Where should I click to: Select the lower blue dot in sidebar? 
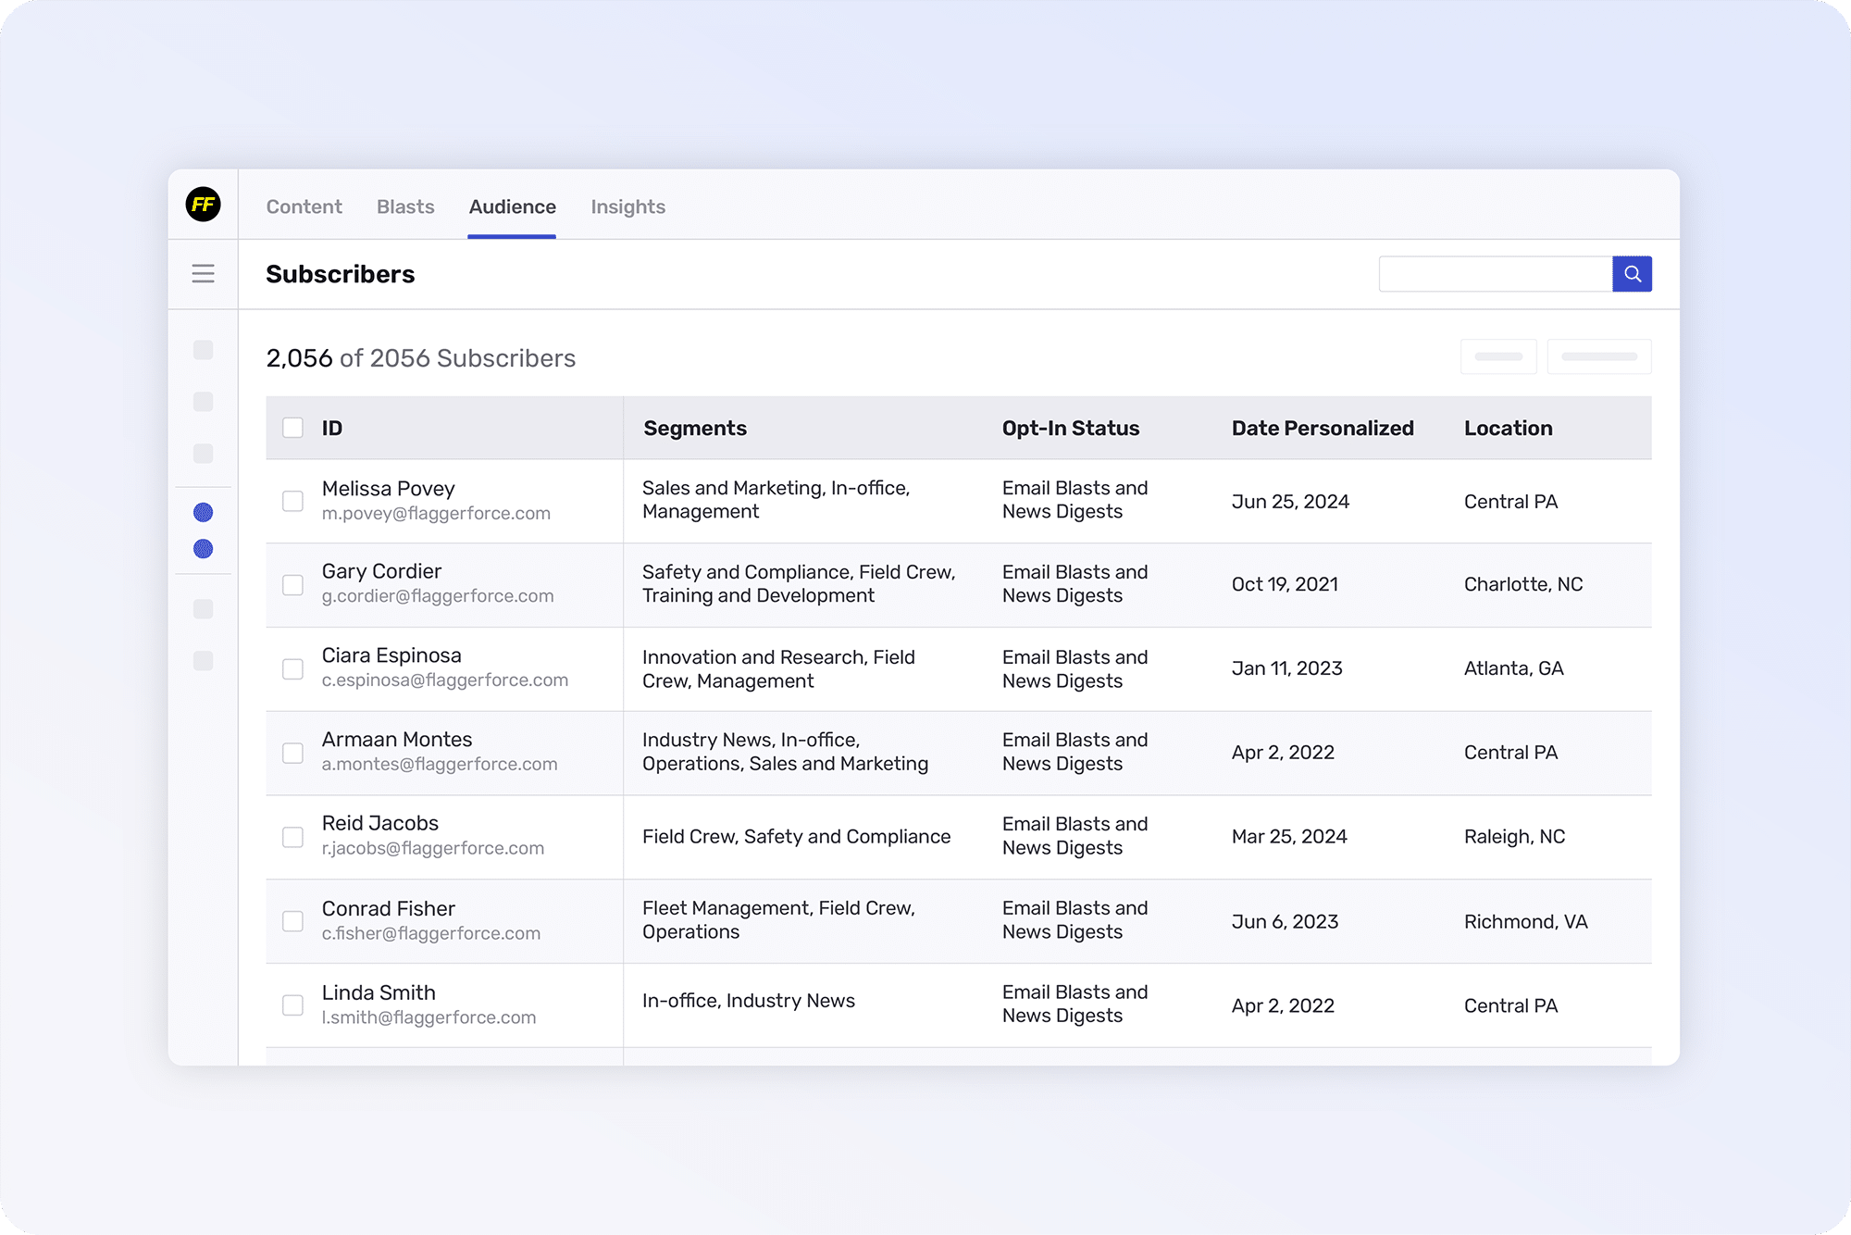coord(203,549)
